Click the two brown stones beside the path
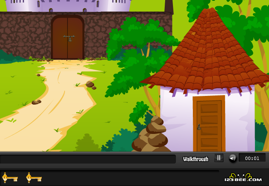 [x=91, y=85]
